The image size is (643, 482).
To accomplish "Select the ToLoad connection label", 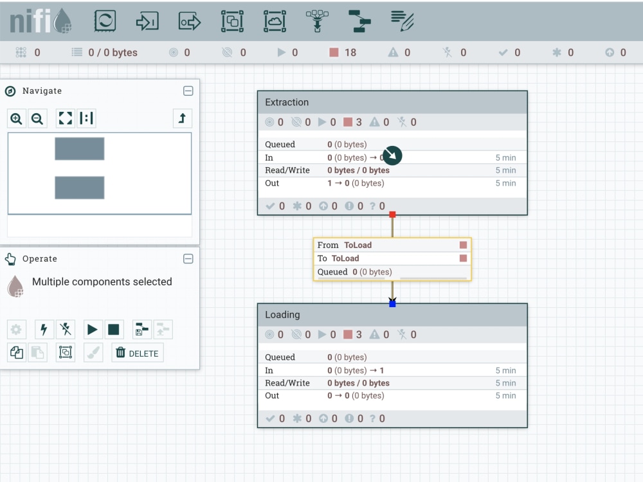I will (392, 258).
